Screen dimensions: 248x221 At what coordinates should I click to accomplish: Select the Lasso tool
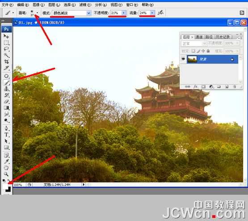pyautogui.click(x=6, y=49)
